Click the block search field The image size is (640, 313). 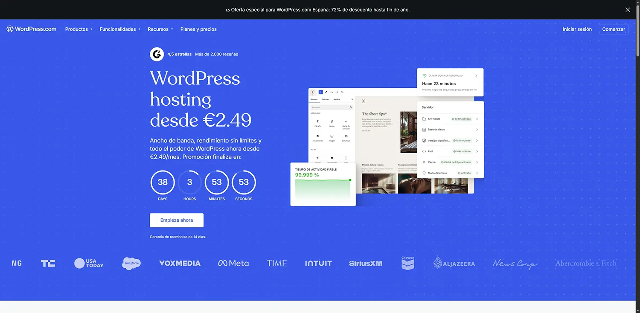pyautogui.click(x=331, y=107)
